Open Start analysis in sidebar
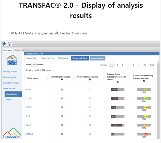The image size is (161, 143). 9,77
